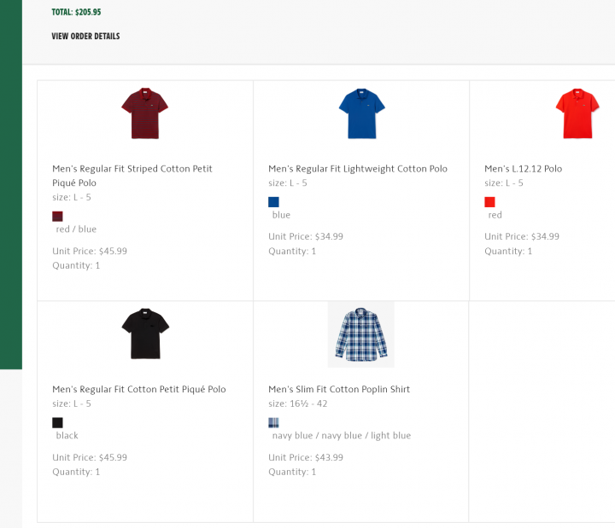
Task: Open Men's L.12.12 Polo product title
Action: (523, 169)
